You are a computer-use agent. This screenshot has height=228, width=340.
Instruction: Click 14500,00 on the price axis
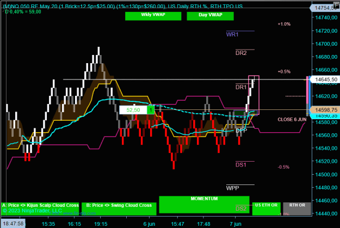[x=326, y=175]
